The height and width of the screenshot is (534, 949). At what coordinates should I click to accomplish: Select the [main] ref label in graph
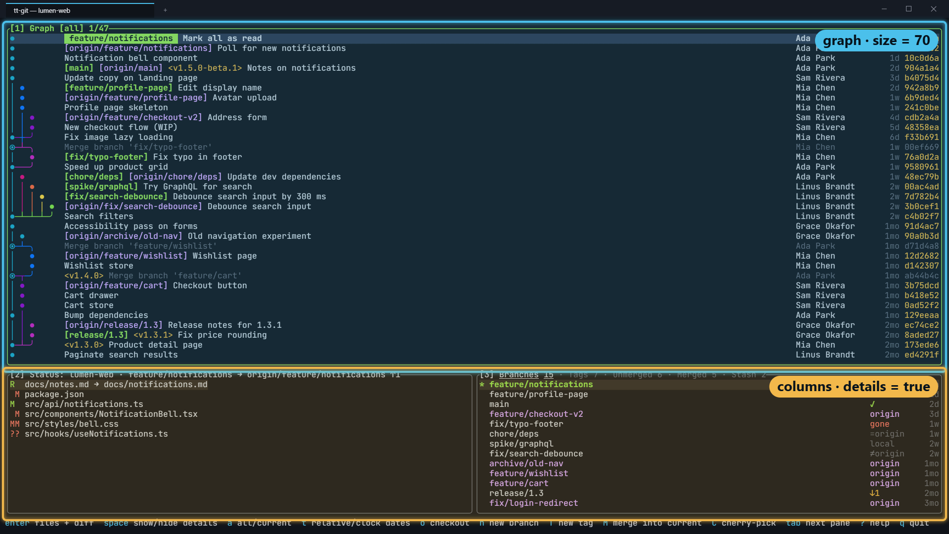pos(79,68)
